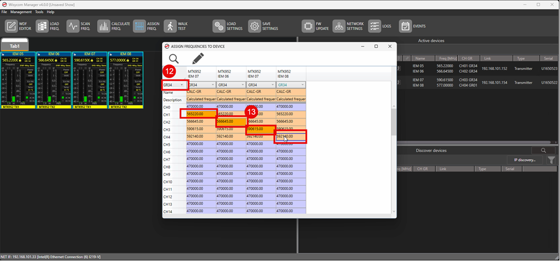
Task: Click the lock icon next to 565.2200 frequency
Action: point(20,60)
